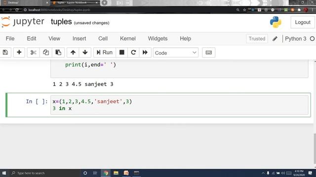316x177 pixels.
Task: Open the cell type Code dropdown
Action: click(176, 53)
